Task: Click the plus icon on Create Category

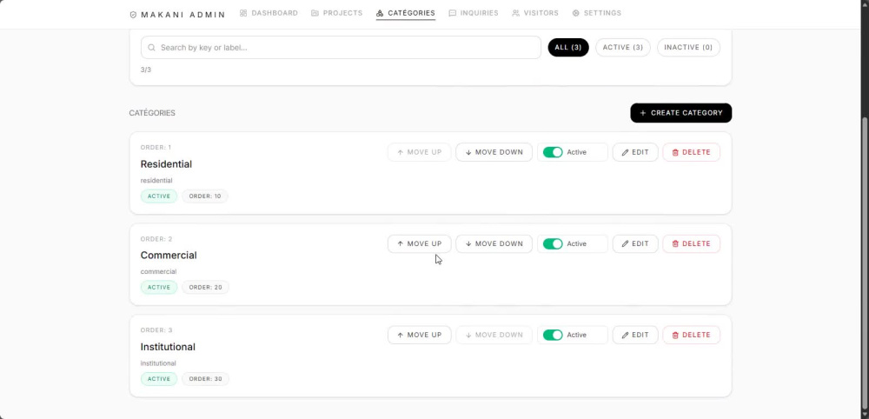Action: (x=643, y=113)
